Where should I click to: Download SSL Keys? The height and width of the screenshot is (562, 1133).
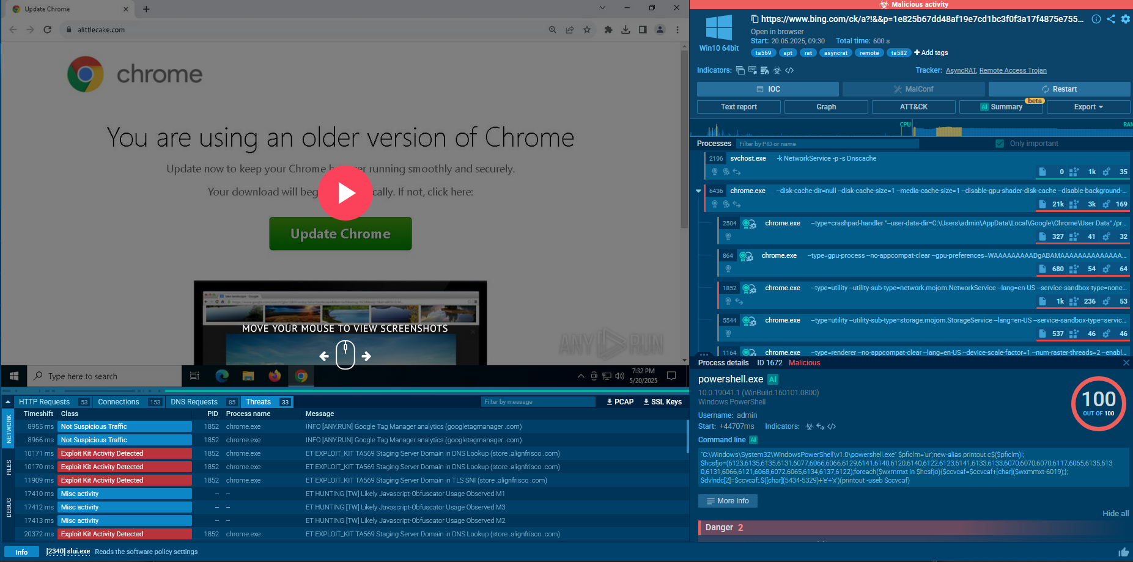pos(662,402)
